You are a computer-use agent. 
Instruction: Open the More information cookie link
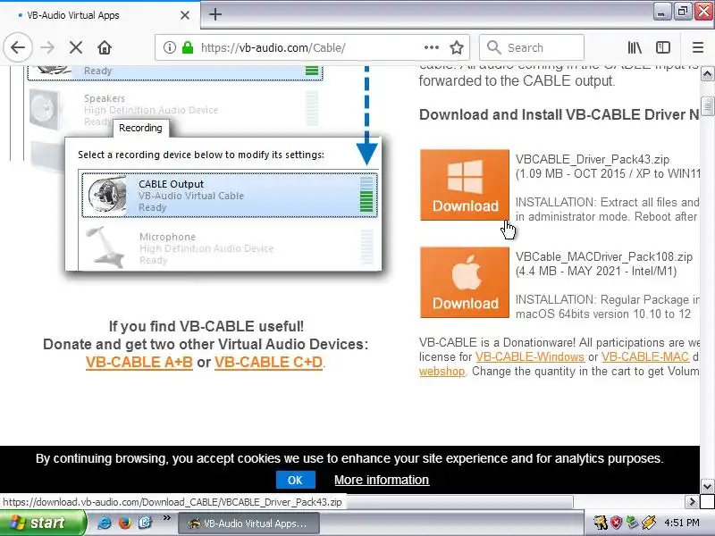pos(382,480)
